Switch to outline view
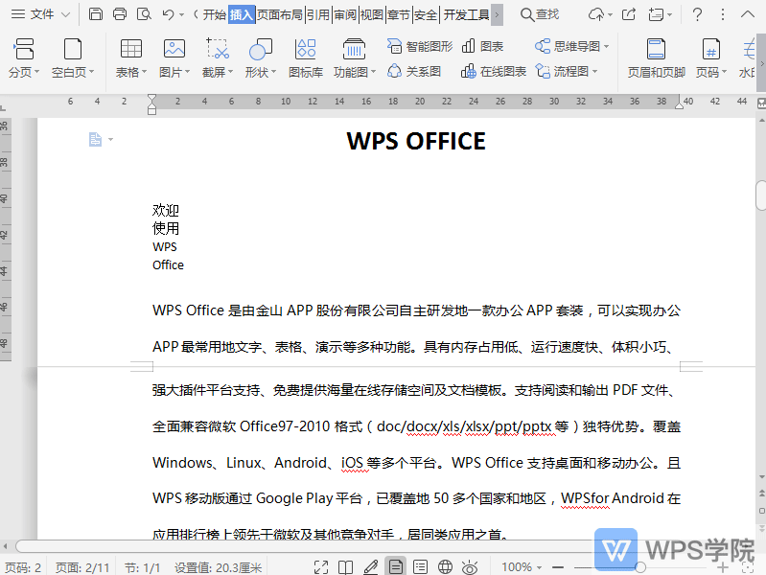The height and width of the screenshot is (575, 766). point(420,567)
